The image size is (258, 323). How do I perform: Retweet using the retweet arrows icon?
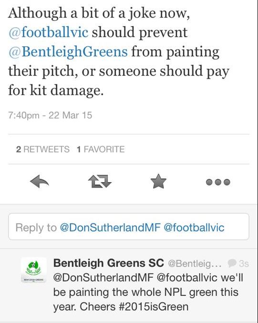(x=100, y=181)
